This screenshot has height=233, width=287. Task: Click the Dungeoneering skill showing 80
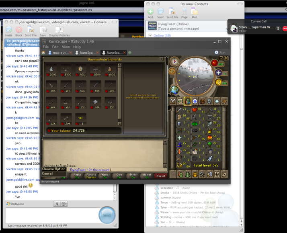click(183, 165)
